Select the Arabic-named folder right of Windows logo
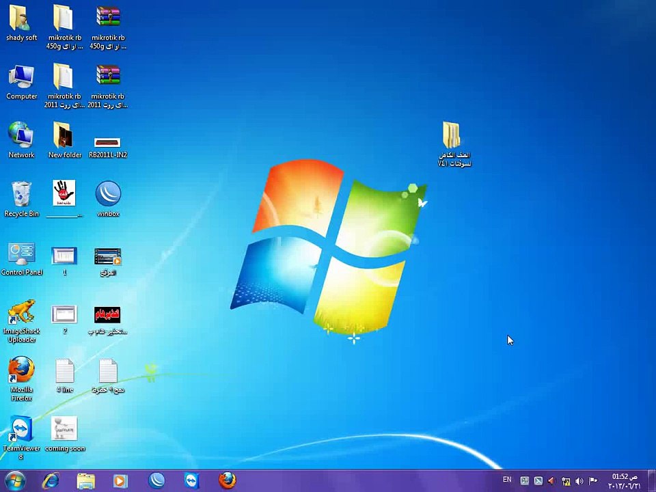 [452, 135]
